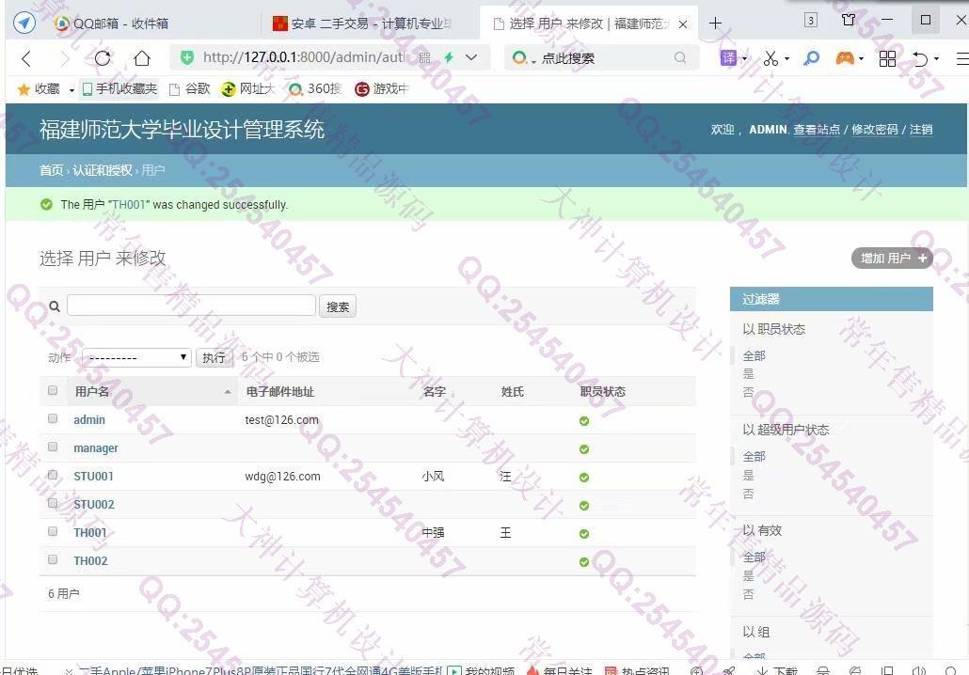Open the translate icon dropdown arrow
This screenshot has width=969, height=675.
[744, 58]
